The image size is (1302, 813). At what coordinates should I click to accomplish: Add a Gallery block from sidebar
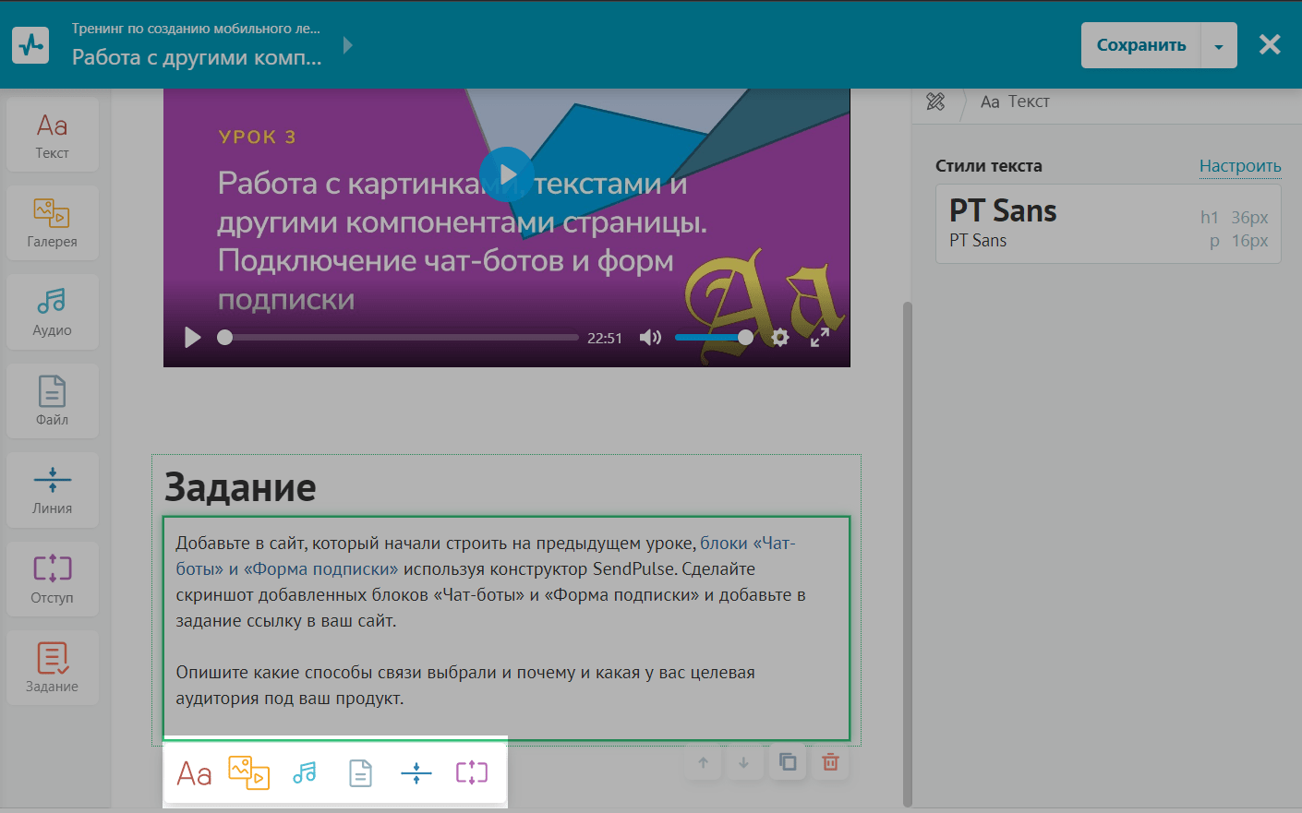tap(52, 223)
